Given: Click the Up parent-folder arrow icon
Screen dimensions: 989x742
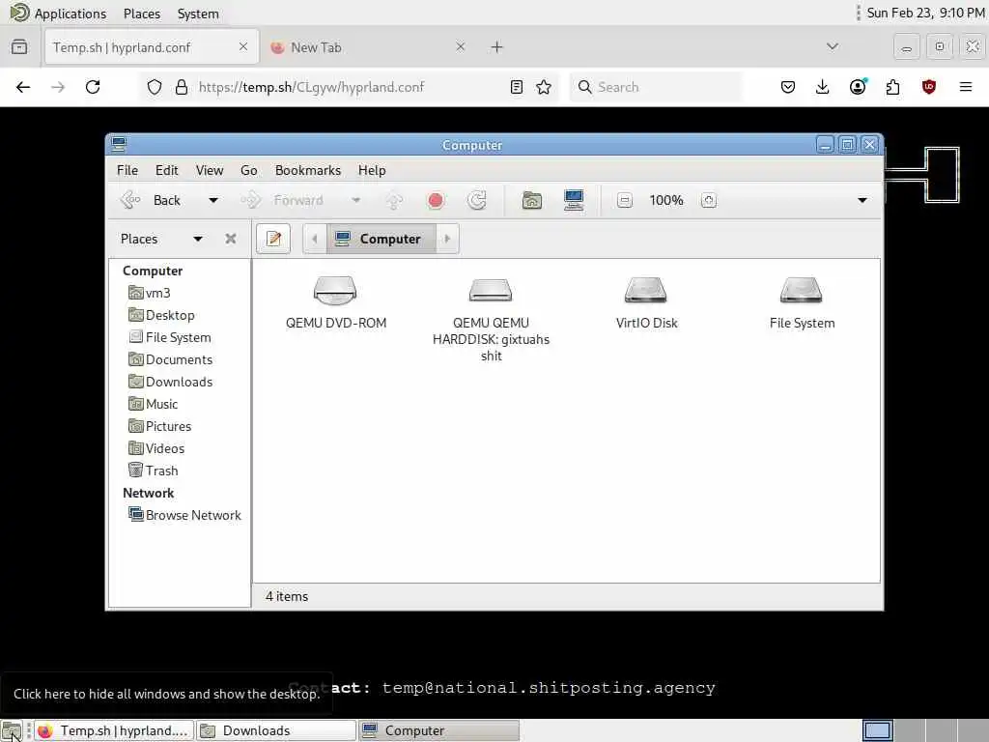Looking at the screenshot, I should 394,201.
